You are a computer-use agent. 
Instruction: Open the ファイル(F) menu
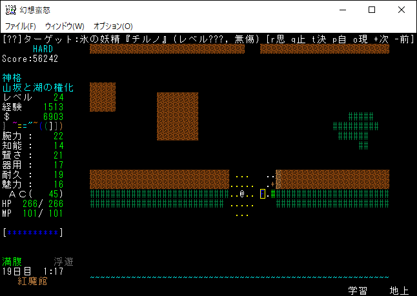point(21,26)
